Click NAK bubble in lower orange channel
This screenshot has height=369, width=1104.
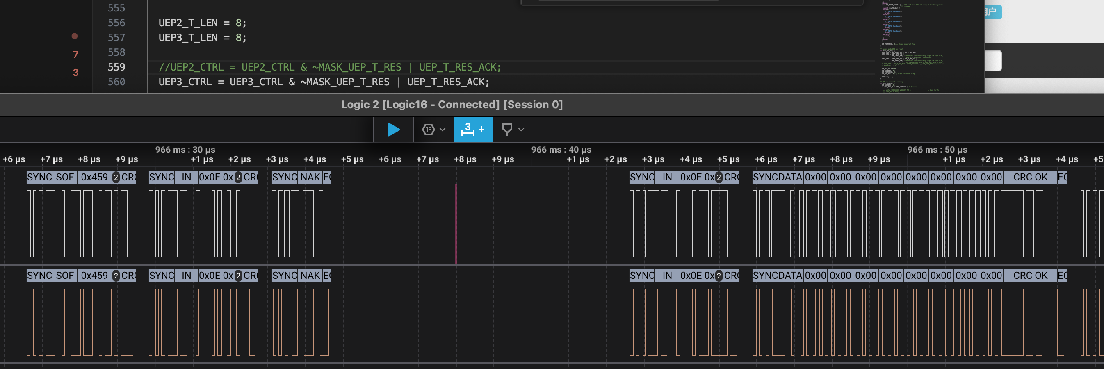click(310, 276)
